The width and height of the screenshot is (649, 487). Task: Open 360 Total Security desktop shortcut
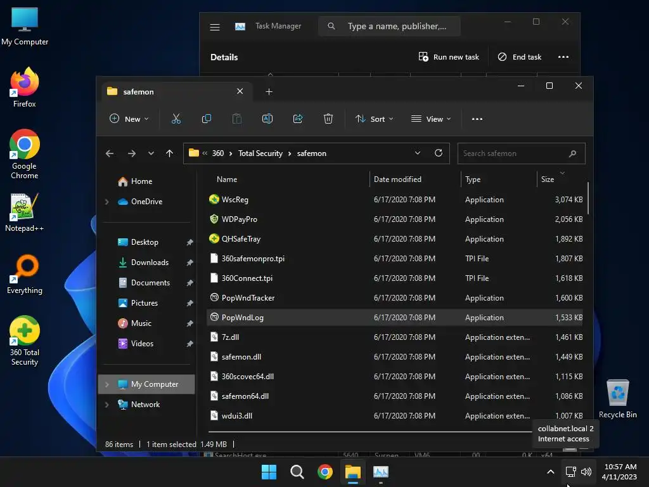[25, 341]
